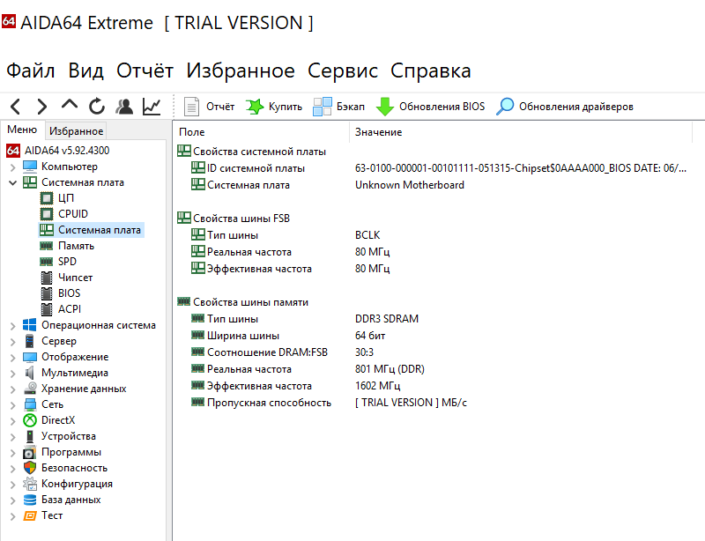
Task: Expand the Мультимедиа node
Action: (x=12, y=374)
